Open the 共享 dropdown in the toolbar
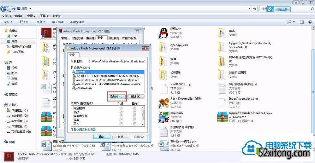Viewport: 315px width, 163px height. point(41,22)
